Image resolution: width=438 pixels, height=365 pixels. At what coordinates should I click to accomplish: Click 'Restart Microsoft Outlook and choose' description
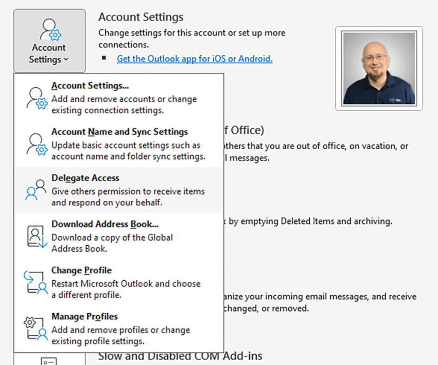point(126,284)
